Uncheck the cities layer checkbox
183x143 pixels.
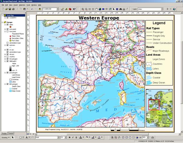7,25
